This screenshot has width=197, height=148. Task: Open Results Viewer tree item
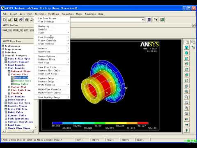point(18,106)
